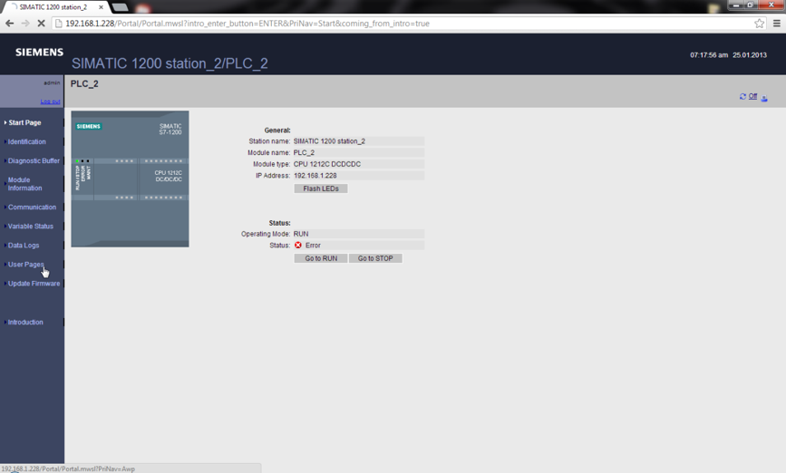
Task: Open Update Firmware page
Action: [34, 283]
